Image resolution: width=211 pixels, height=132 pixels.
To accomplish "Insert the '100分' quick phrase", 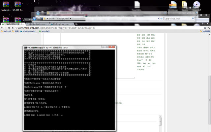I will click(139, 63).
